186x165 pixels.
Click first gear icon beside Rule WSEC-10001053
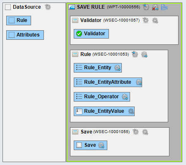click(x=135, y=54)
